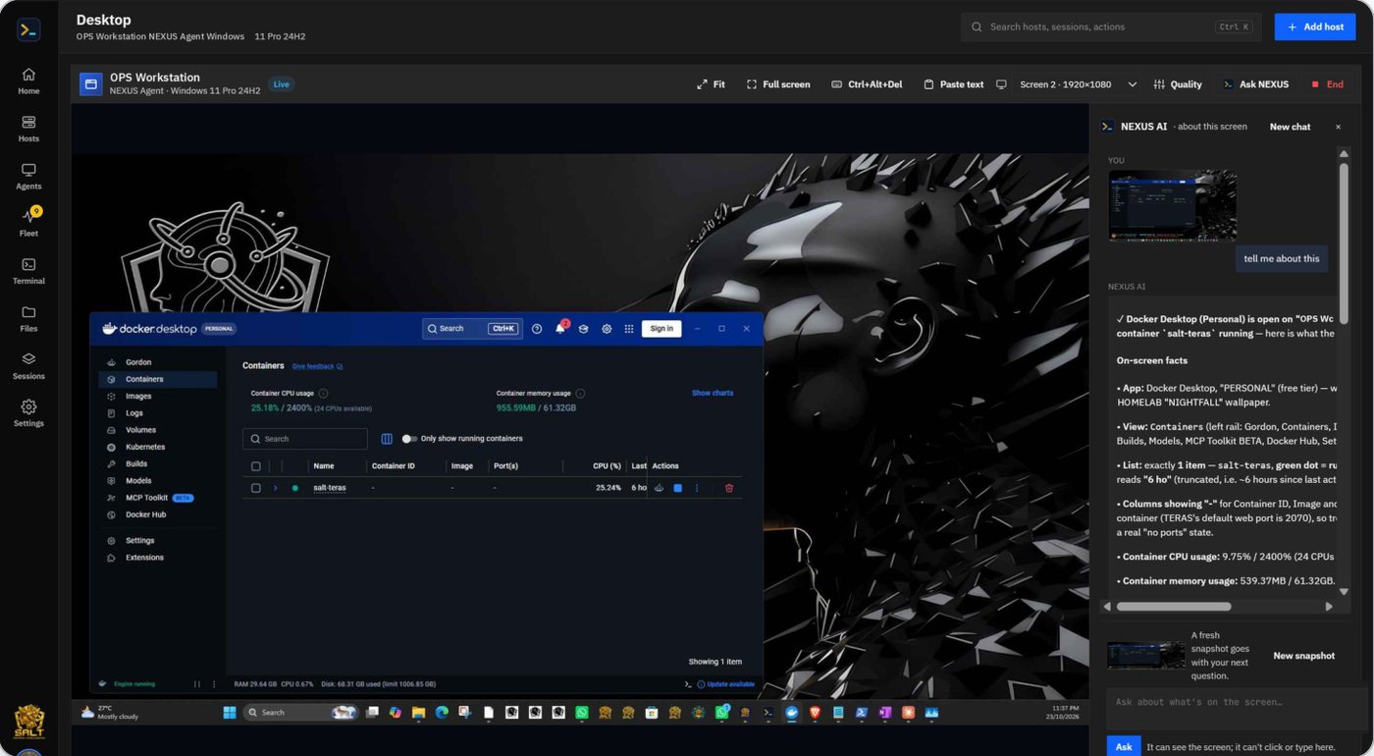The image size is (1374, 756).
Task: Open Hosts in the left sidebar
Action: pos(28,129)
